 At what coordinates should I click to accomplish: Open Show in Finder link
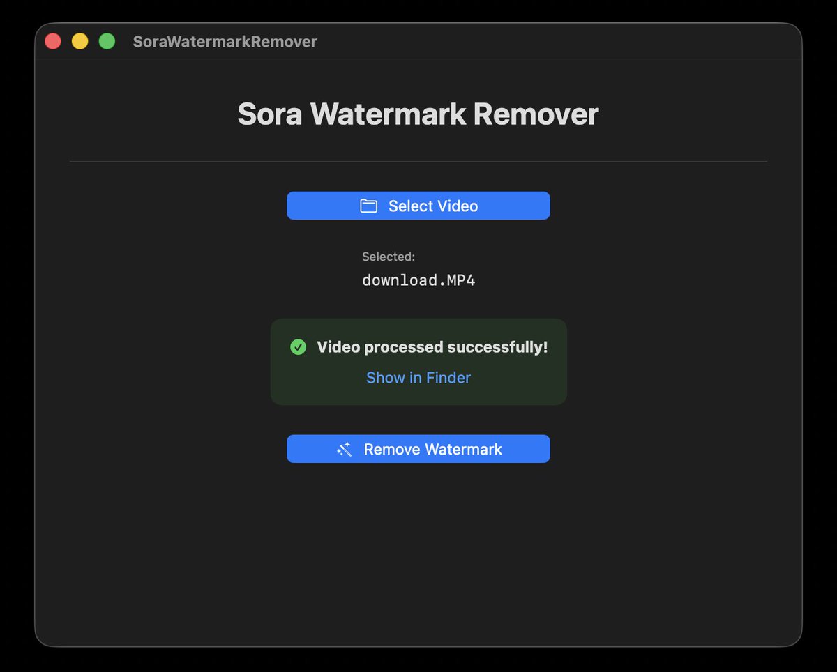click(x=418, y=377)
